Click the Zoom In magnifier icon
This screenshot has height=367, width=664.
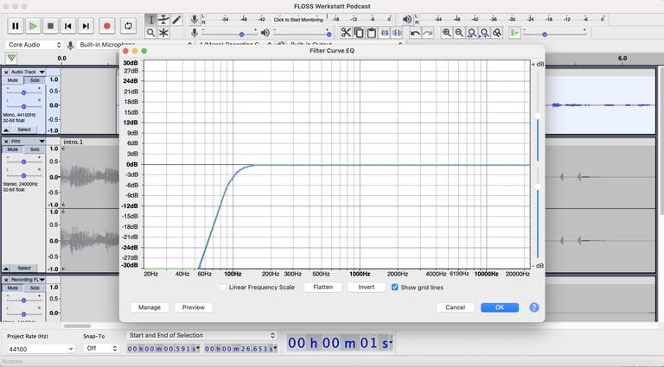tap(446, 33)
